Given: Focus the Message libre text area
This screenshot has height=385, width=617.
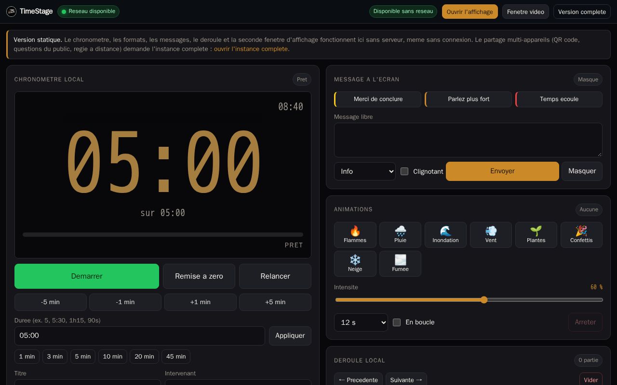Looking at the screenshot, I should [469, 140].
